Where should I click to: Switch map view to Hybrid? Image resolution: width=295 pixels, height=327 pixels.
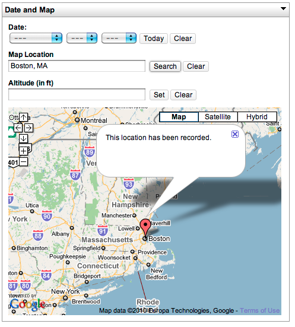tap(257, 117)
